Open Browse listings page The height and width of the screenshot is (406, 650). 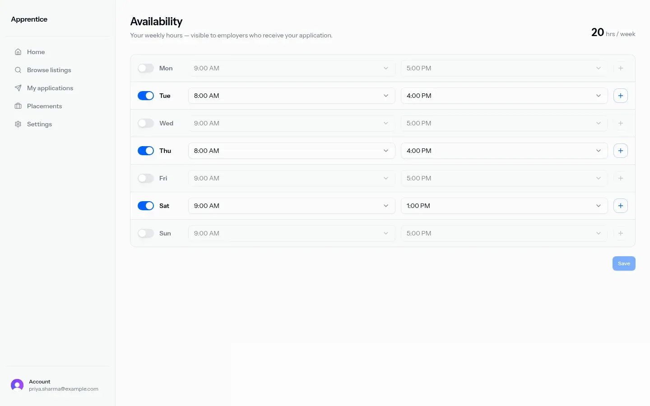(x=58, y=70)
